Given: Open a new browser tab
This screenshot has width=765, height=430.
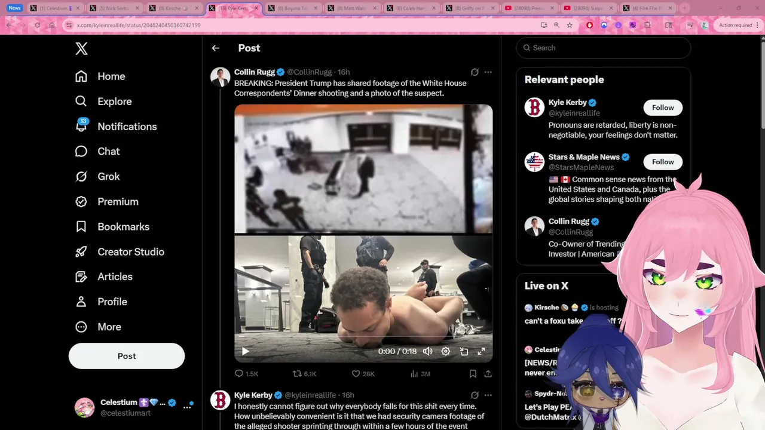Looking at the screenshot, I should click(684, 8).
